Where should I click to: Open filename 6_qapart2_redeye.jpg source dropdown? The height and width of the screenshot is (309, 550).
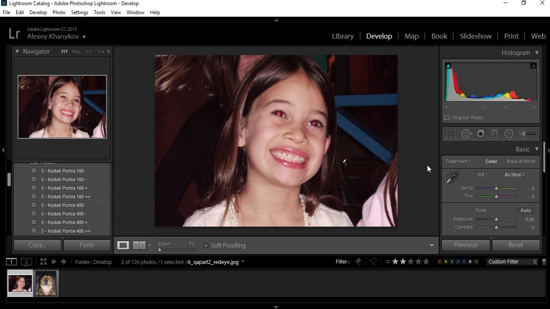point(243,262)
